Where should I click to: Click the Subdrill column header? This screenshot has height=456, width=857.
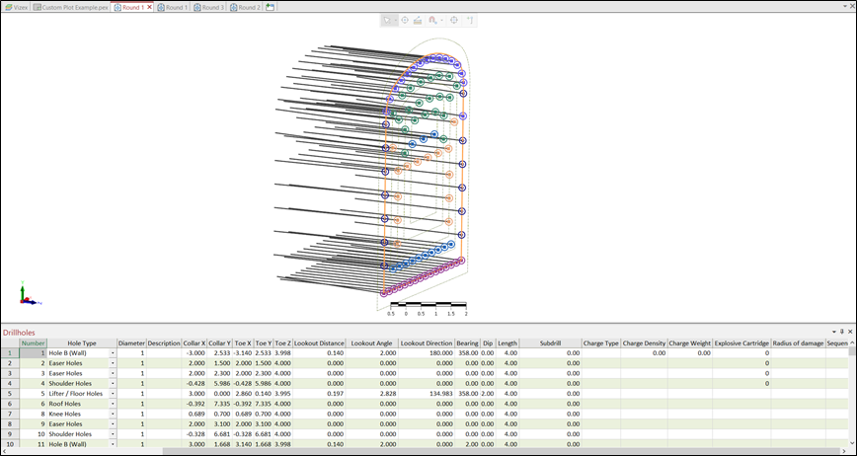tap(550, 342)
